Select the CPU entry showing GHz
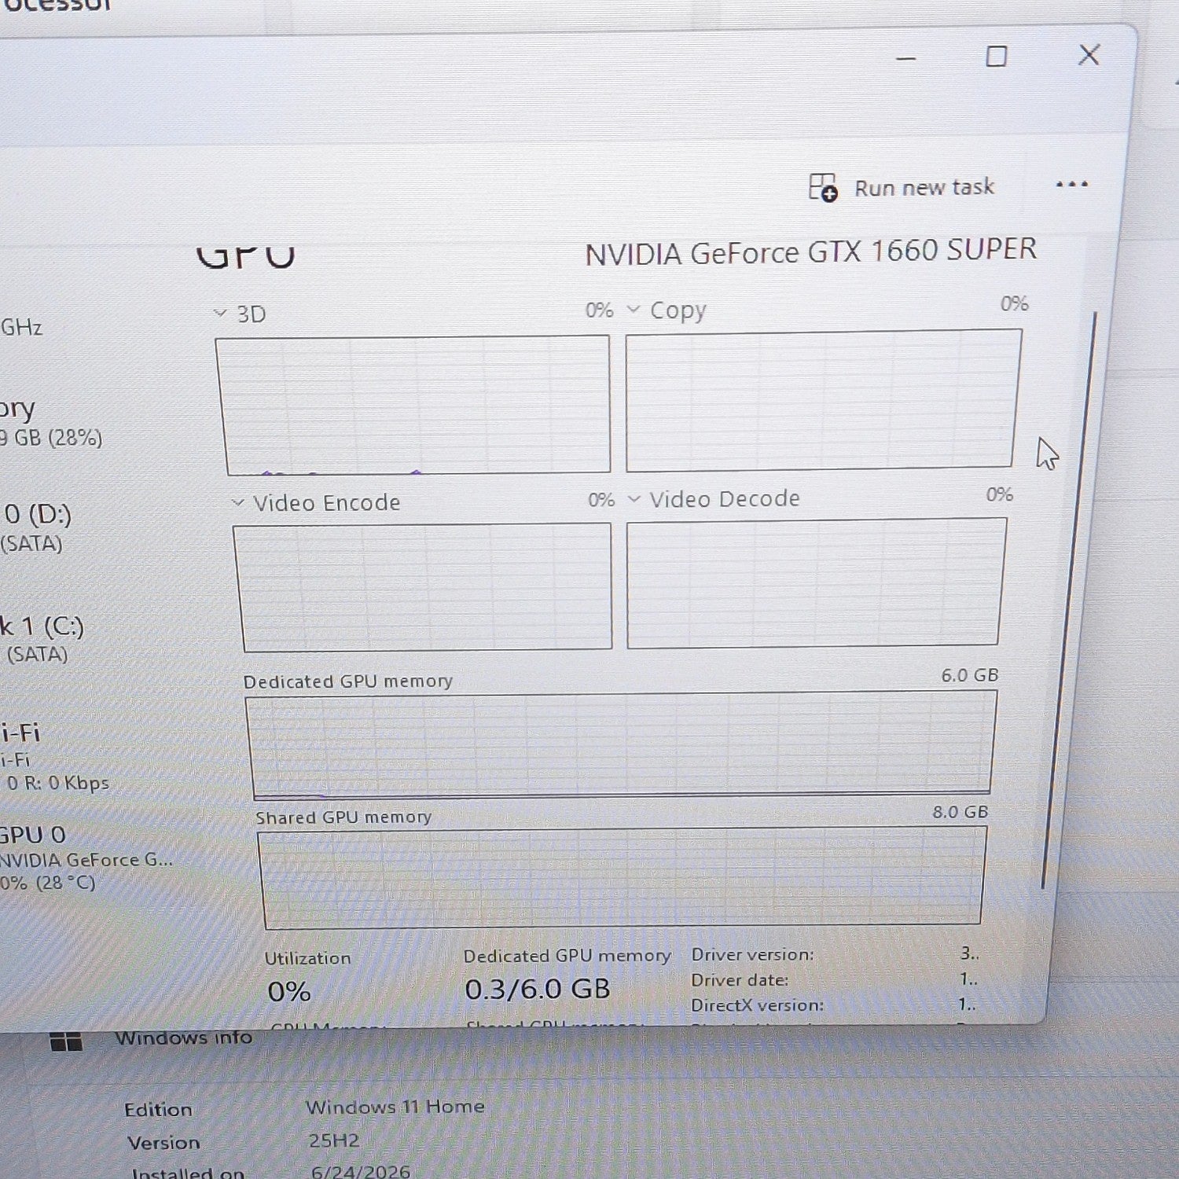The height and width of the screenshot is (1179, 1179). (22, 326)
